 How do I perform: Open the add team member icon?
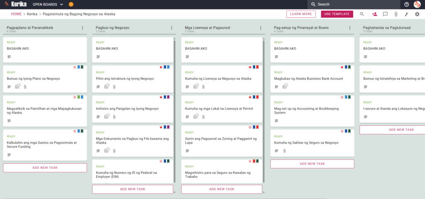(375, 14)
